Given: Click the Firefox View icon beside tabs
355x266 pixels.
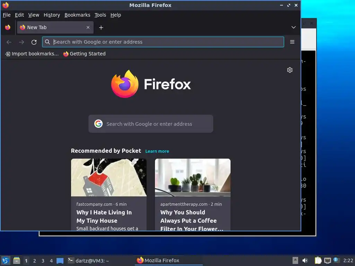Looking at the screenshot, I should pos(8,27).
